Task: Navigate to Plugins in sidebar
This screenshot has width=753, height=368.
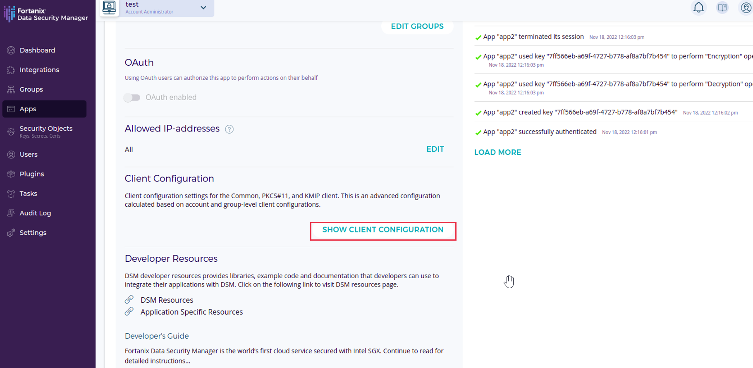Action: click(32, 174)
